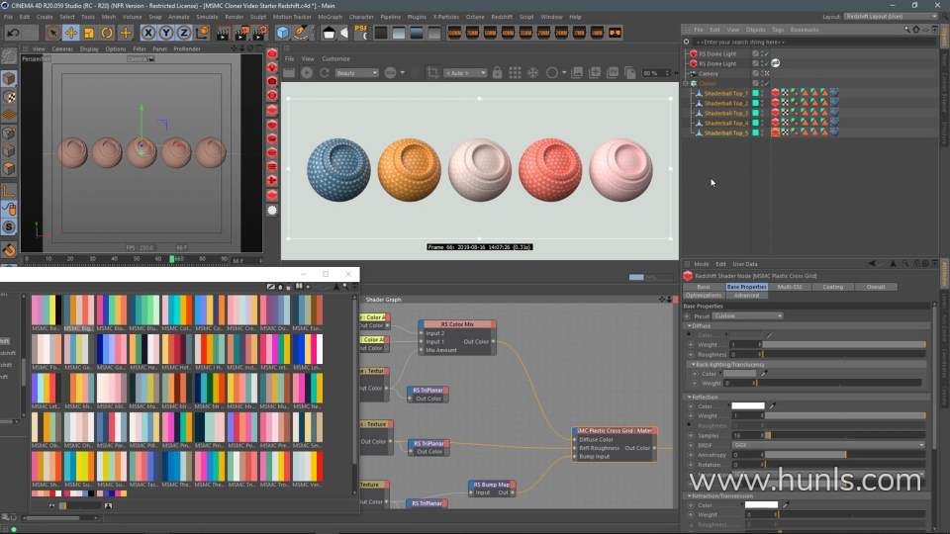Viewport: 950px width, 534px height.
Task: Click the white Reflection color swatch
Action: [747, 405]
